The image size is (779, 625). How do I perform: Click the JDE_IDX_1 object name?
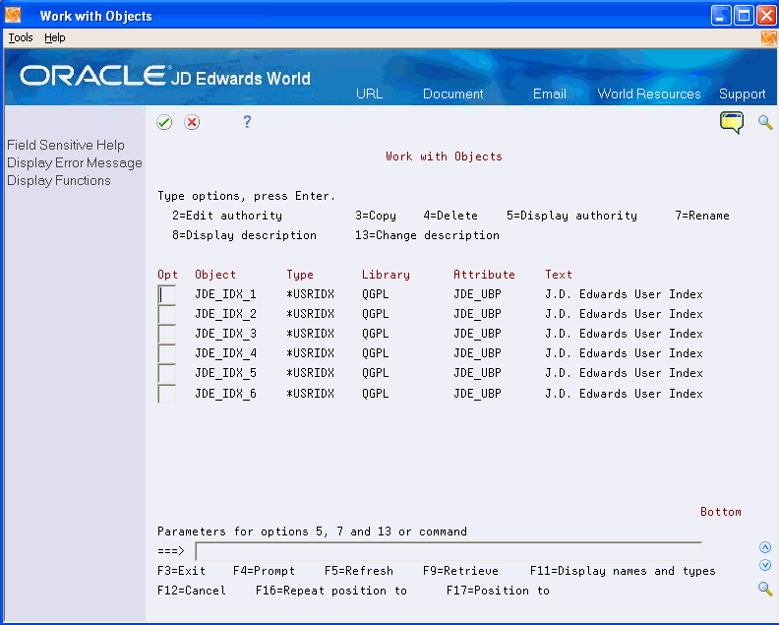point(225,294)
